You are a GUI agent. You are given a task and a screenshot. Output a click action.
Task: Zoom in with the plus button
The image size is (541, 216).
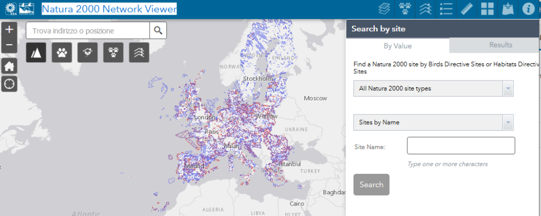(x=10, y=30)
